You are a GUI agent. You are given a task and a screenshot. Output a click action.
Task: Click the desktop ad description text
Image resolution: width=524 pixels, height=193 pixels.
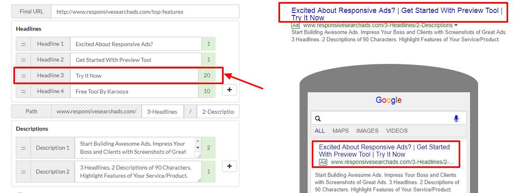[x=399, y=36]
